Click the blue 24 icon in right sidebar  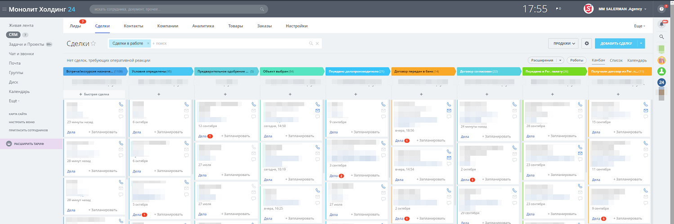pos(661,82)
